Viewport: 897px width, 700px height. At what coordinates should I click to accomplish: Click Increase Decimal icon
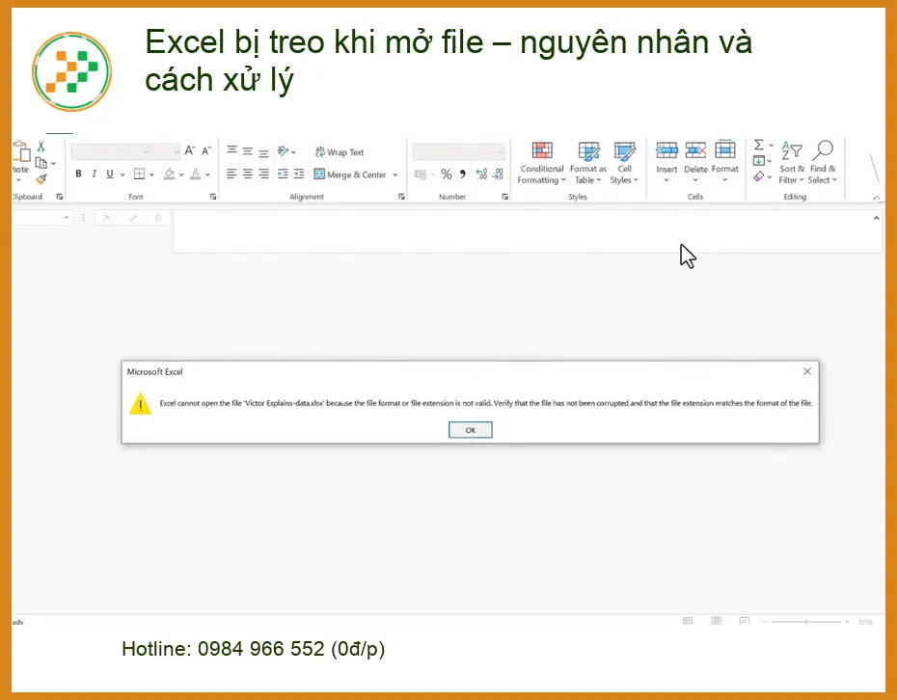tap(481, 174)
